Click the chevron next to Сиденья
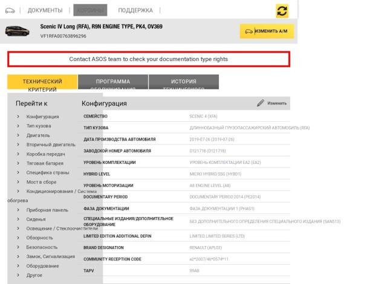Screen dimensions: 370x284 (18, 219)
